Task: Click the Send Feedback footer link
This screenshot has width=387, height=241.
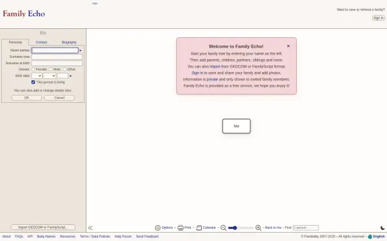Action: click(147, 237)
